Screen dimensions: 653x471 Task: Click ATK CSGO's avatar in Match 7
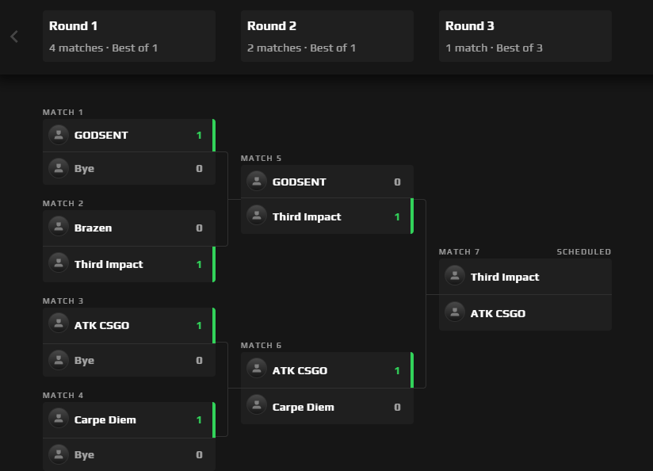coord(454,313)
